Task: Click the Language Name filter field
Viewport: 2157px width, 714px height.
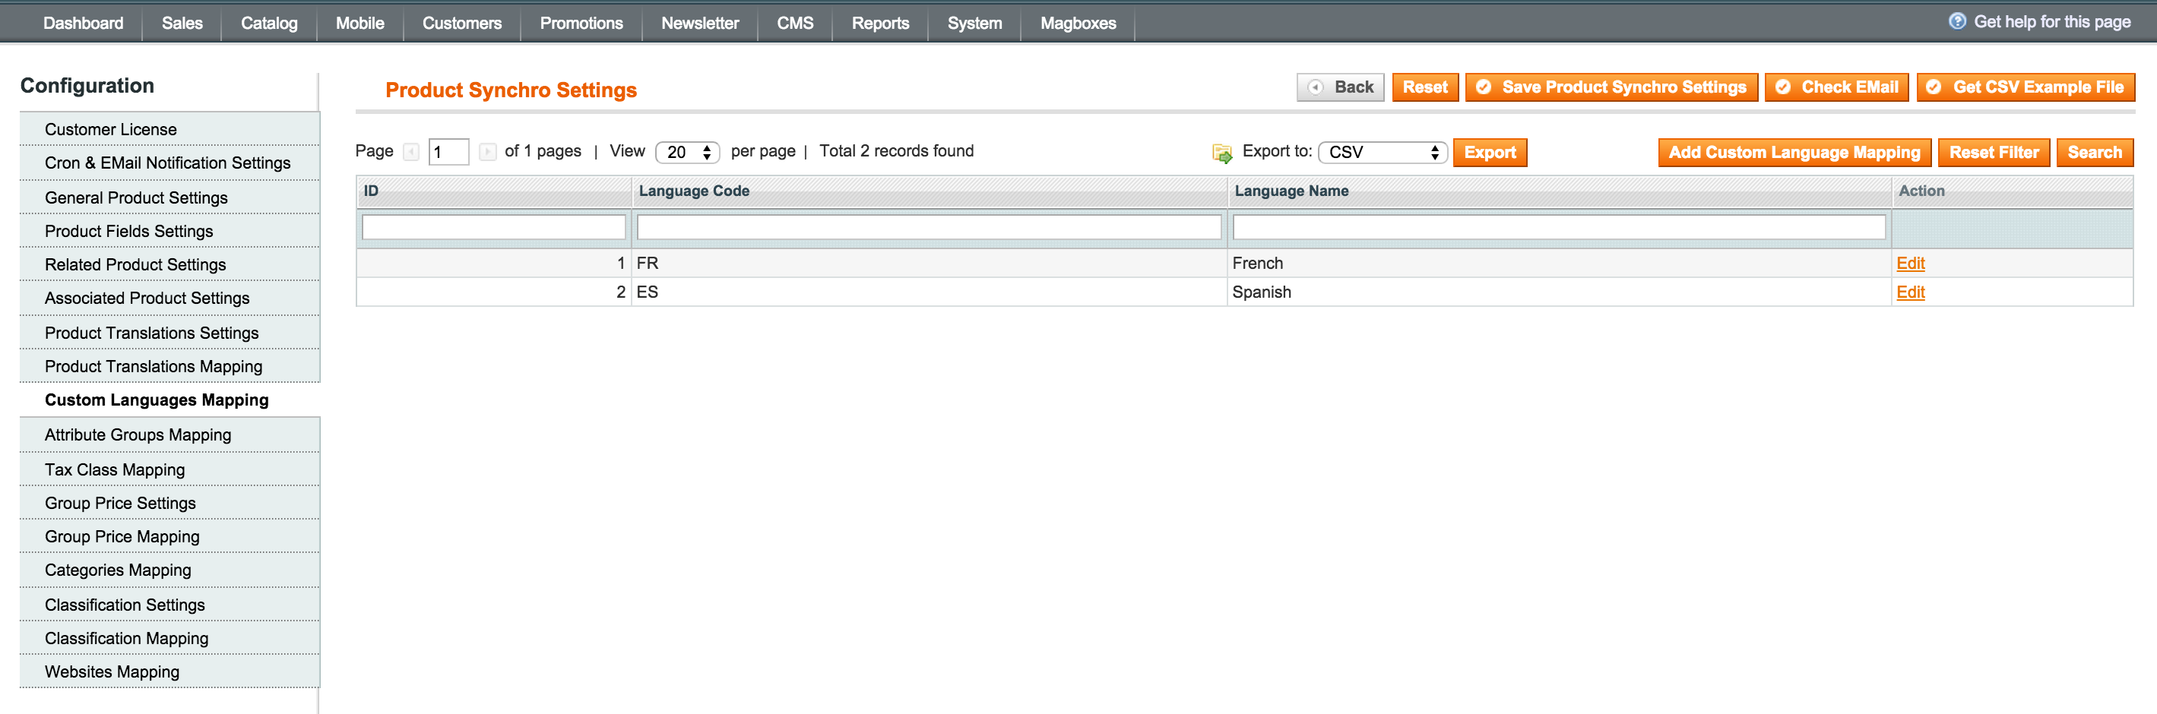Action: coord(1559,227)
